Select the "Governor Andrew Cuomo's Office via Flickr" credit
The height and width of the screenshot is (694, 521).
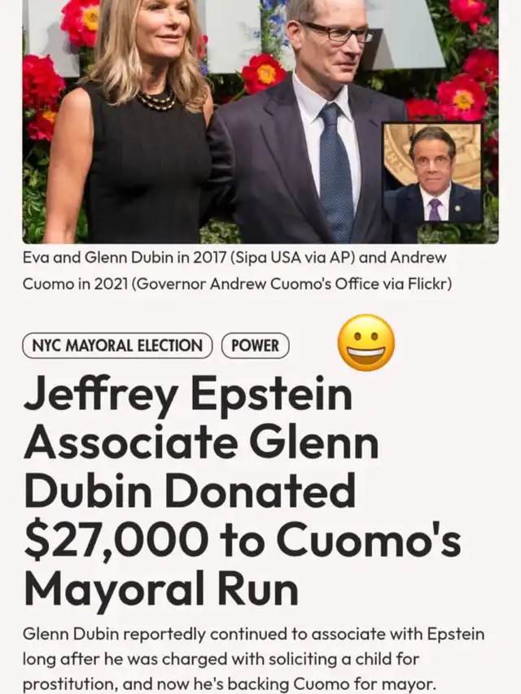[291, 283]
